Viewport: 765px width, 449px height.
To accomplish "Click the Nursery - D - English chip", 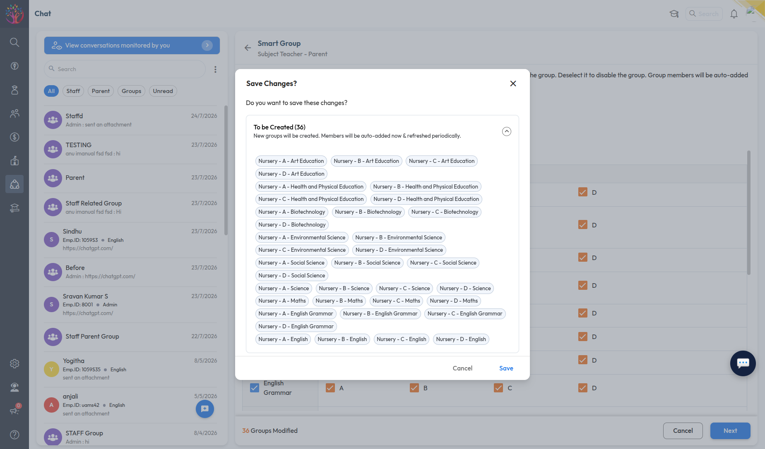I will 461,339.
